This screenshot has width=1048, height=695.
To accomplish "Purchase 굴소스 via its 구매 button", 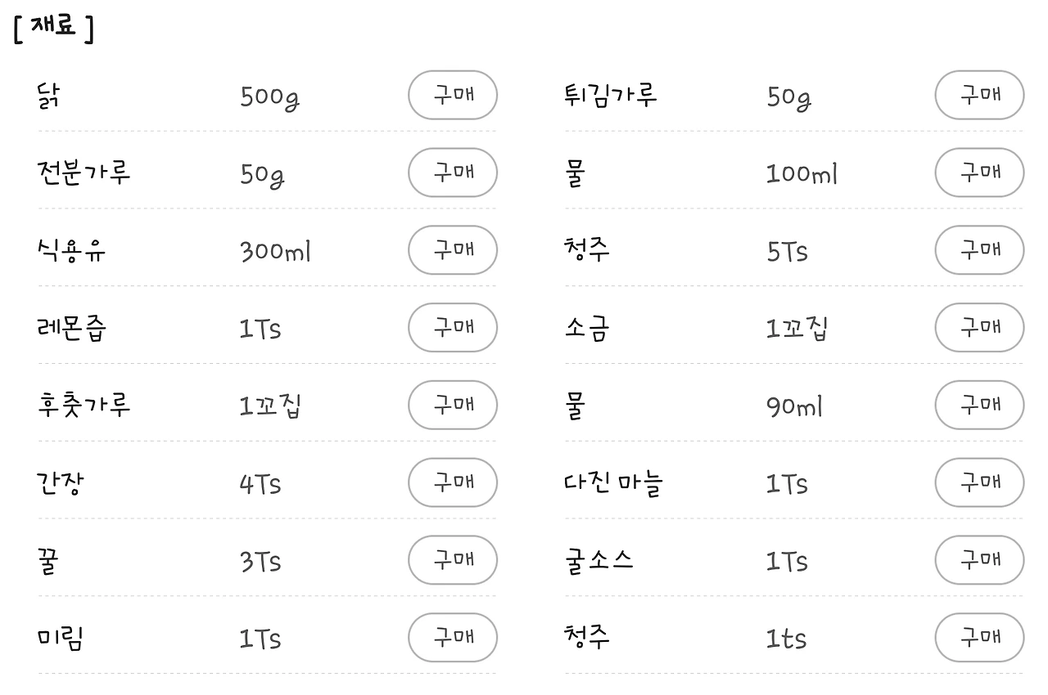I will click(979, 560).
